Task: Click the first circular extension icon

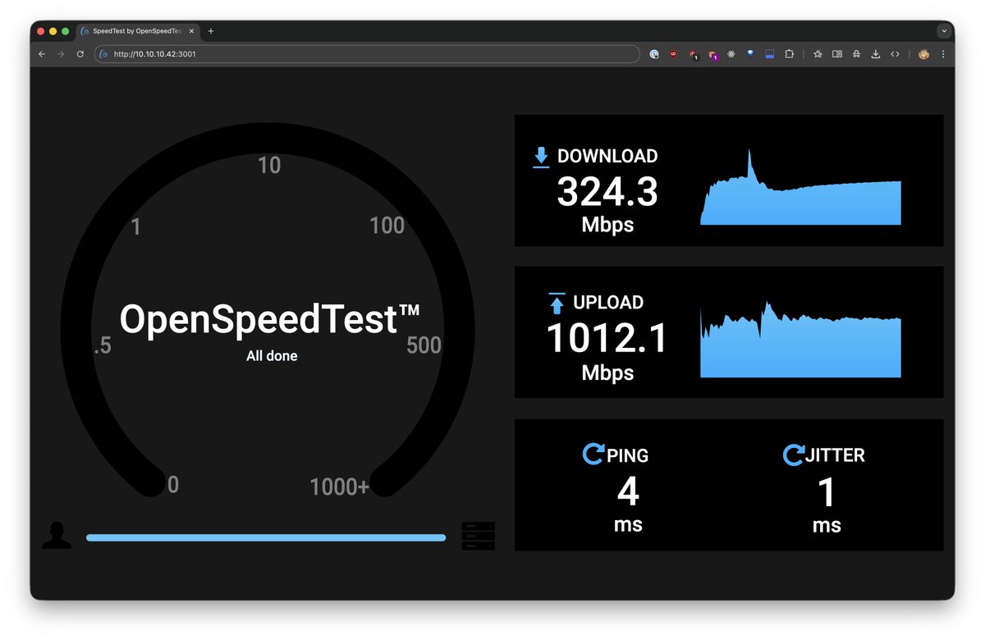Action: click(654, 54)
